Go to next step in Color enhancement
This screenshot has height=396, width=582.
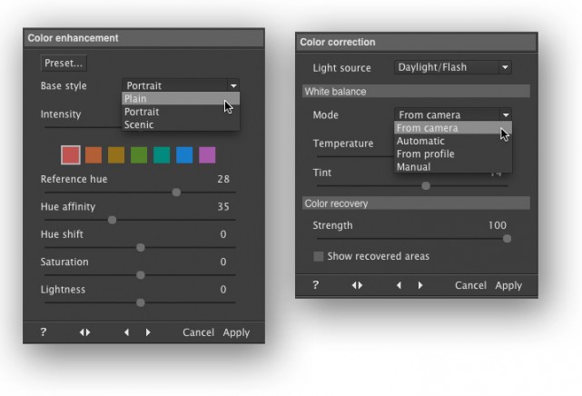[x=148, y=332]
